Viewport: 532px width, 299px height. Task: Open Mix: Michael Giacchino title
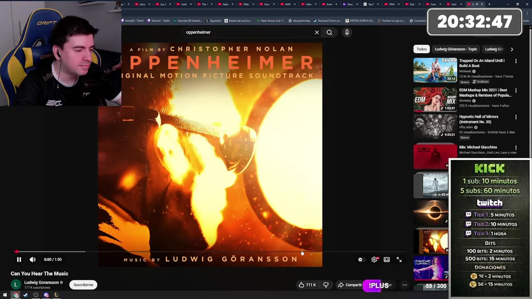point(478,147)
